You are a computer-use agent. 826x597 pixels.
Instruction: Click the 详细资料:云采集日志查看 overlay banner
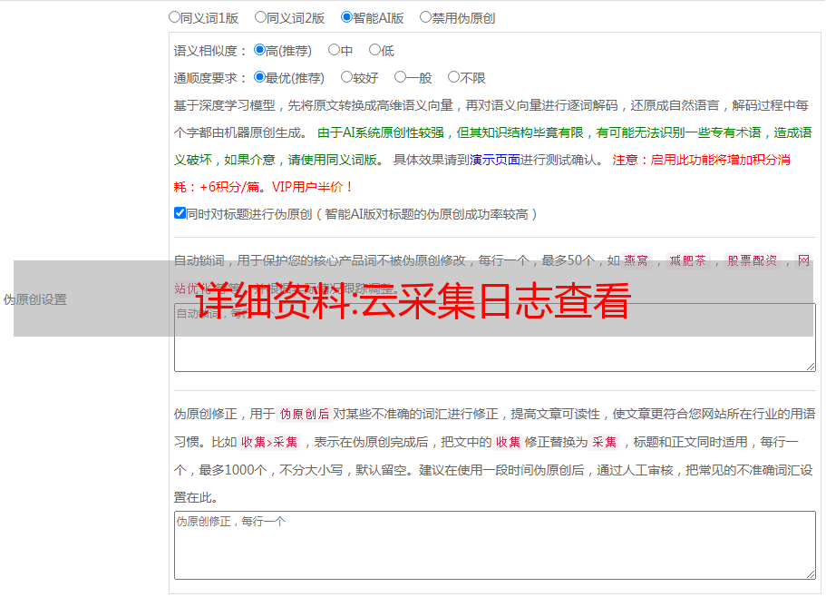[413, 299]
